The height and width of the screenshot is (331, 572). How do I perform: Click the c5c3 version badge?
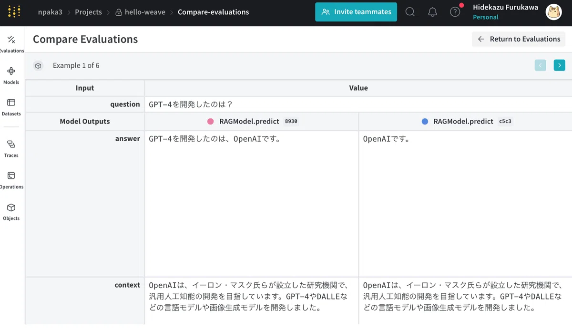(x=505, y=122)
